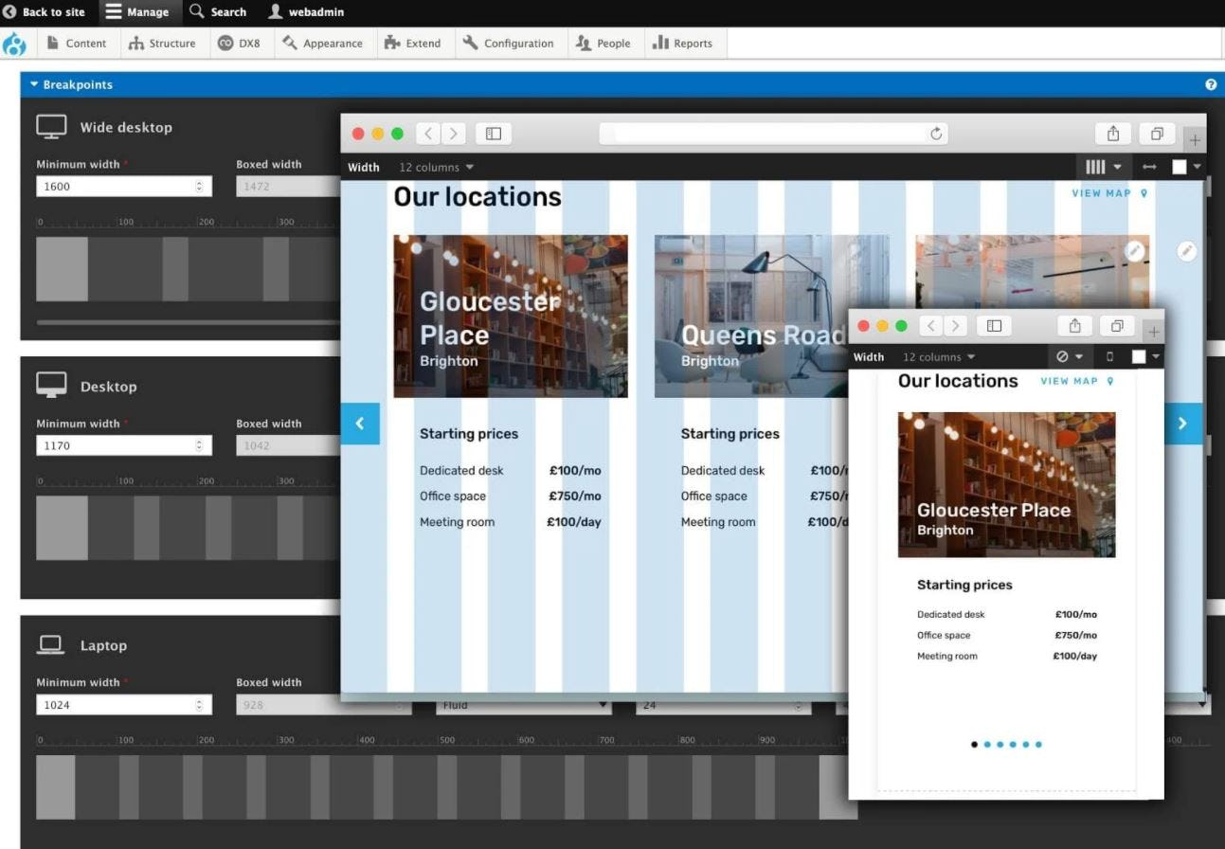This screenshot has width=1225, height=849.
Task: Select the column grid overlay icon
Action: pos(1096,167)
